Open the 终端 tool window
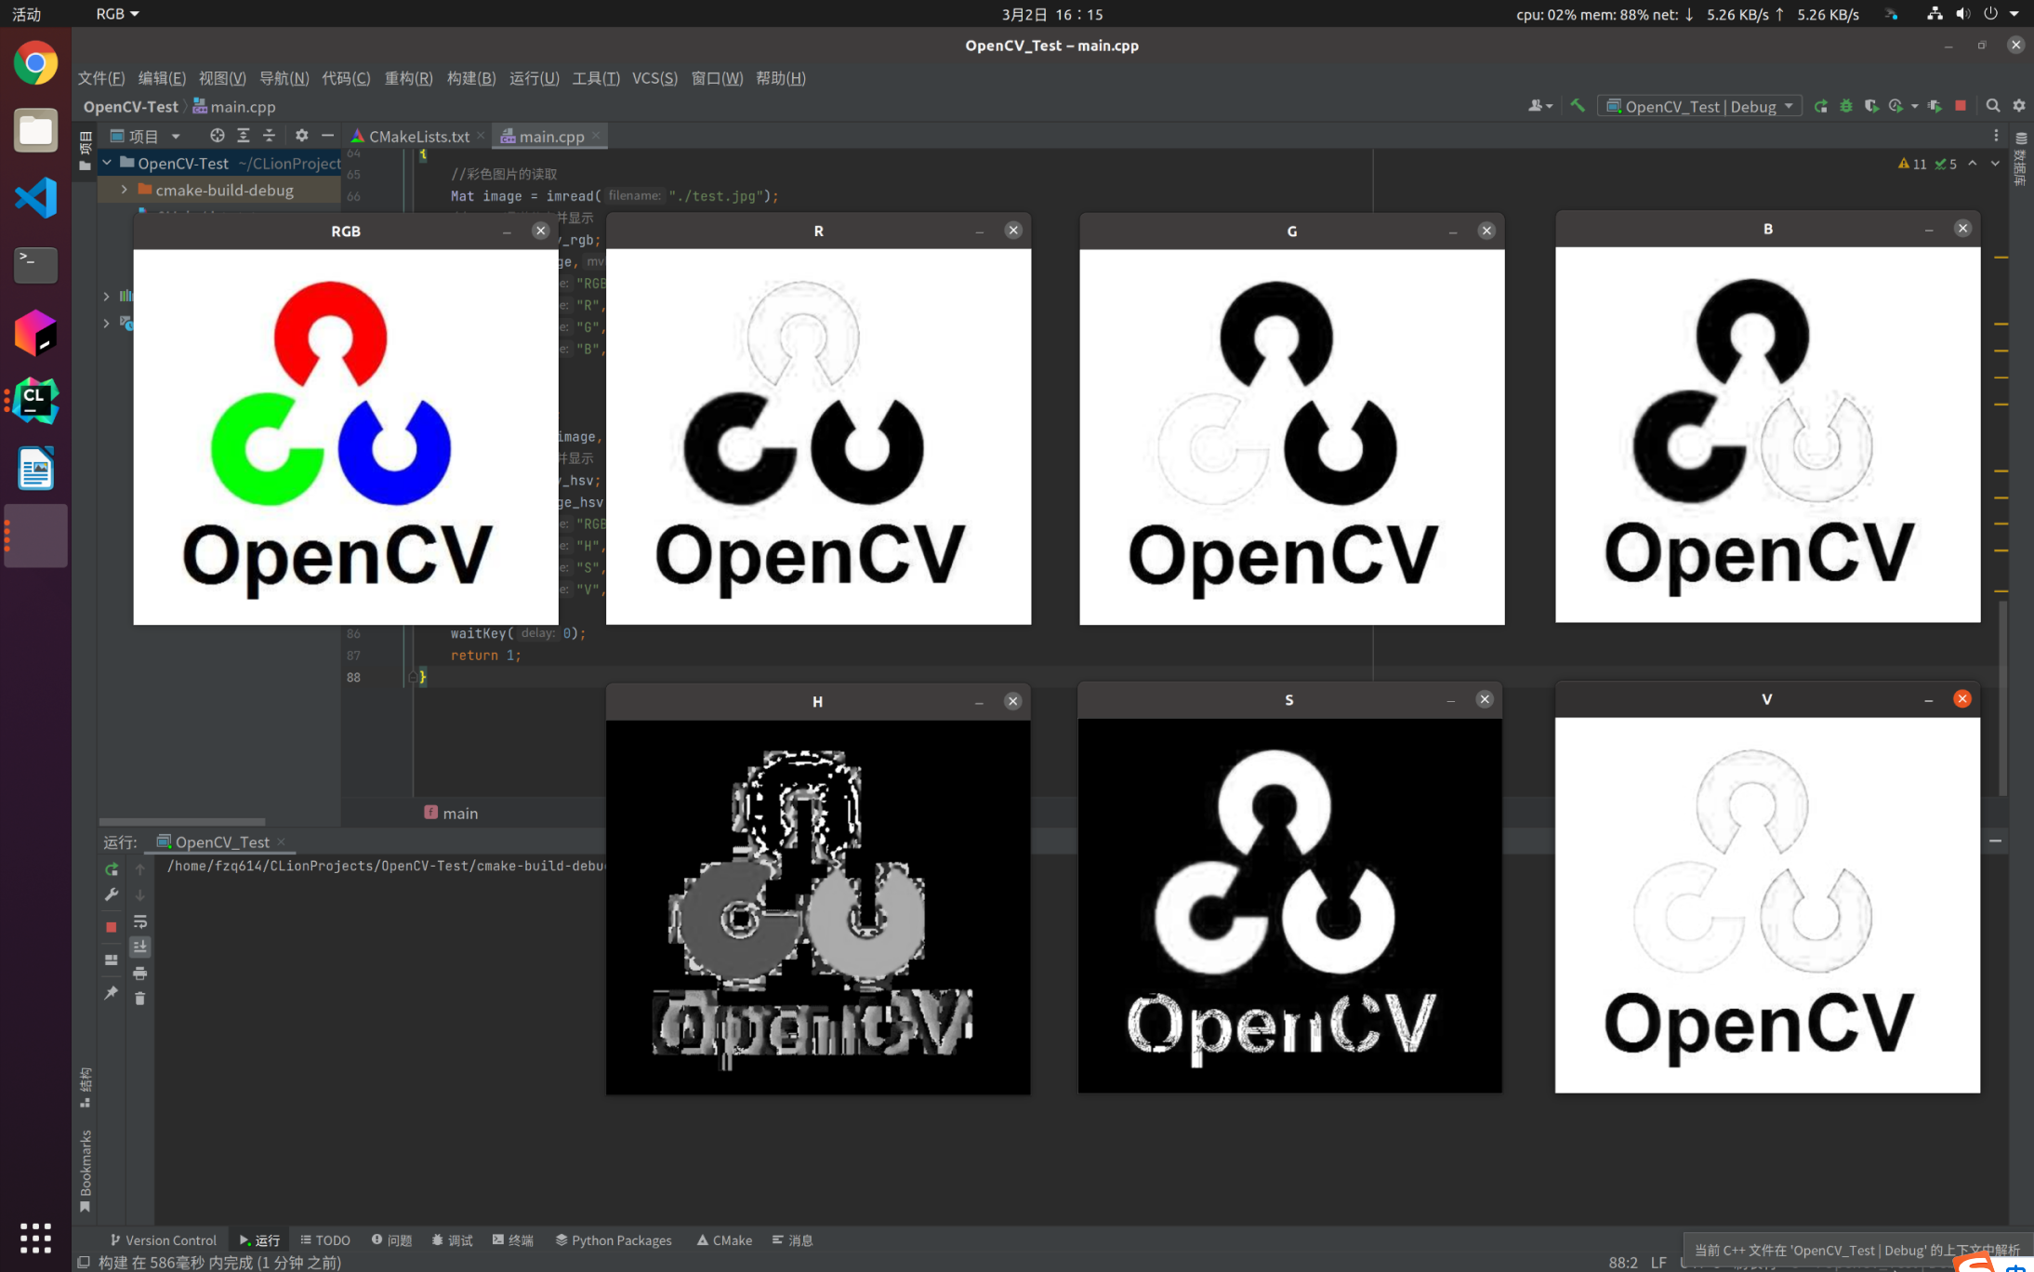 (512, 1239)
